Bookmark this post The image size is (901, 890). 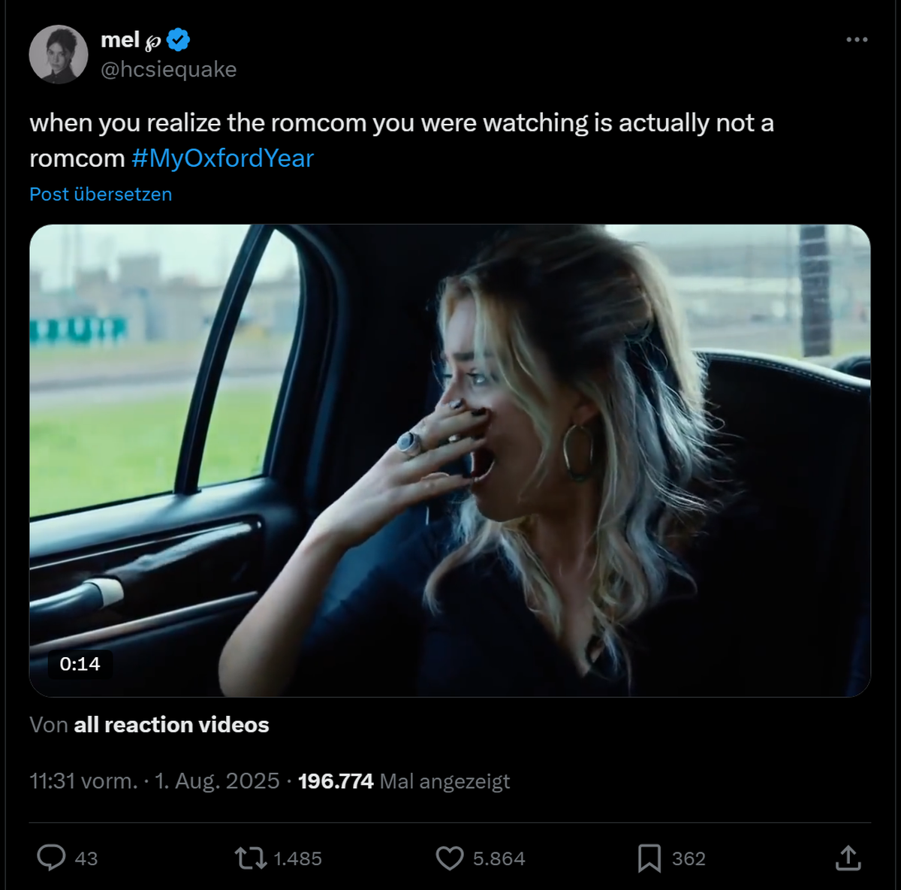(649, 858)
